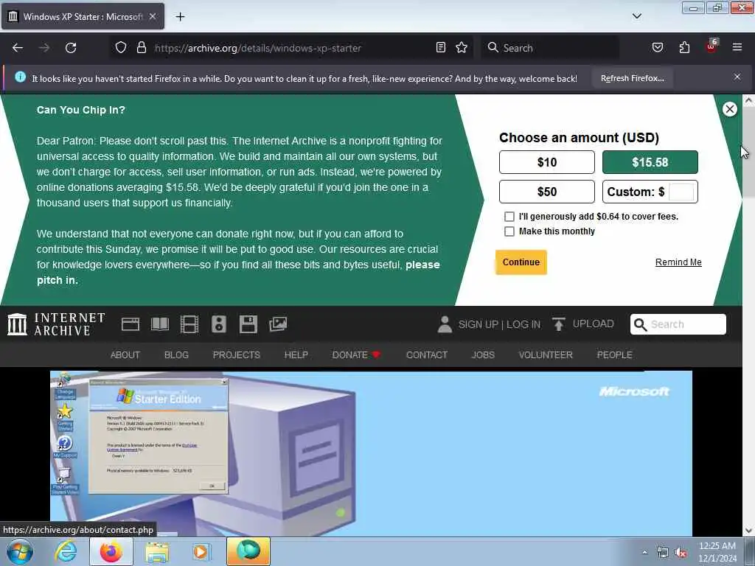The width and height of the screenshot is (755, 566).
Task: Open Windows Explorer folder taskbar icon
Action: click(x=157, y=553)
